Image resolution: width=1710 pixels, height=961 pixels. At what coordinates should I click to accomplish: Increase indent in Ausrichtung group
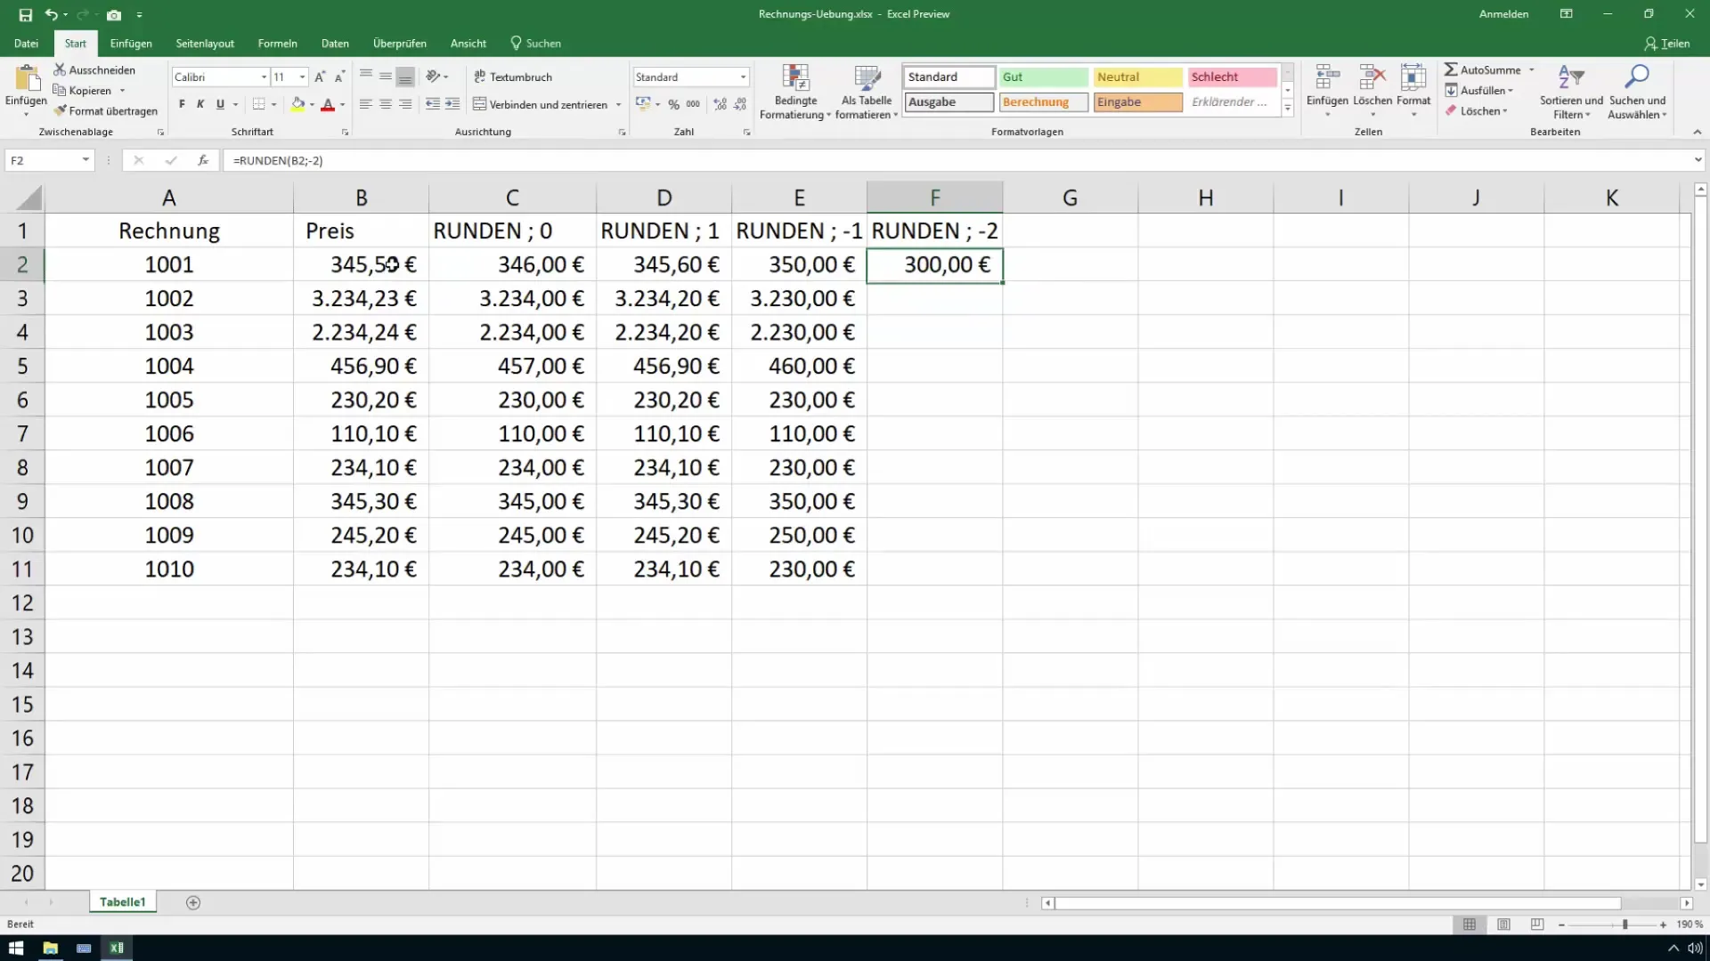[452, 104]
